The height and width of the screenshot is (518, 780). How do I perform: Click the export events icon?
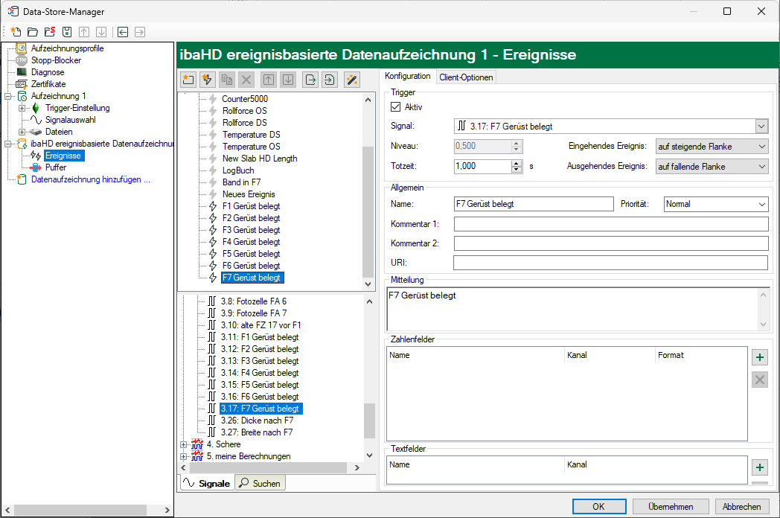tap(310, 80)
